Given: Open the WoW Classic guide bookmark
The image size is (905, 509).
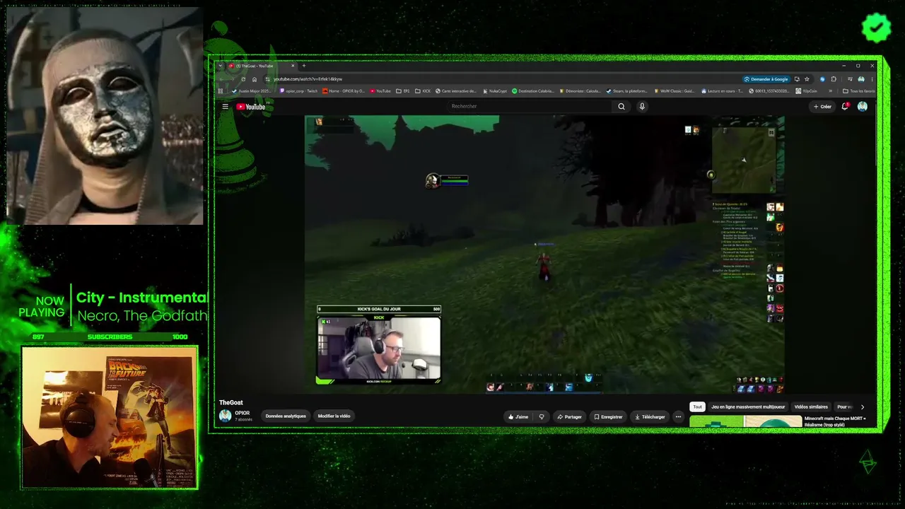Looking at the screenshot, I should tap(675, 91).
